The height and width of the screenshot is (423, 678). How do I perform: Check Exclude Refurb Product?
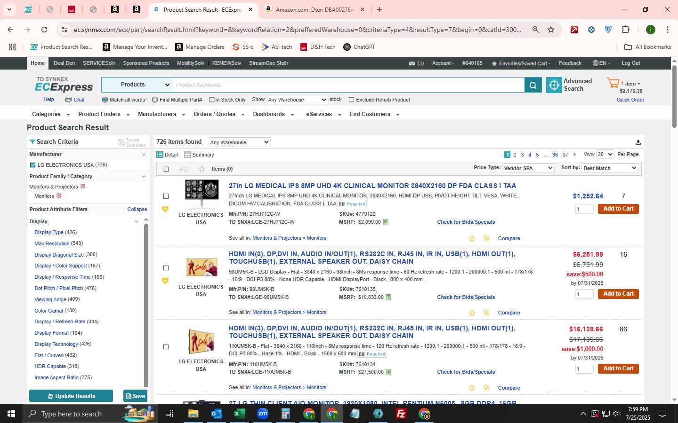(x=351, y=100)
